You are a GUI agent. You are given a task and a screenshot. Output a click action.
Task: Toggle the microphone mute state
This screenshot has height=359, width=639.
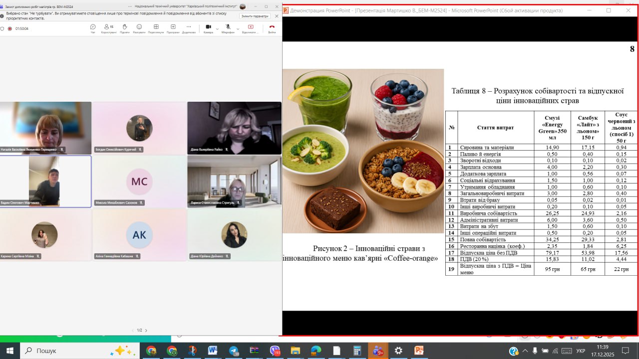pyautogui.click(x=228, y=27)
